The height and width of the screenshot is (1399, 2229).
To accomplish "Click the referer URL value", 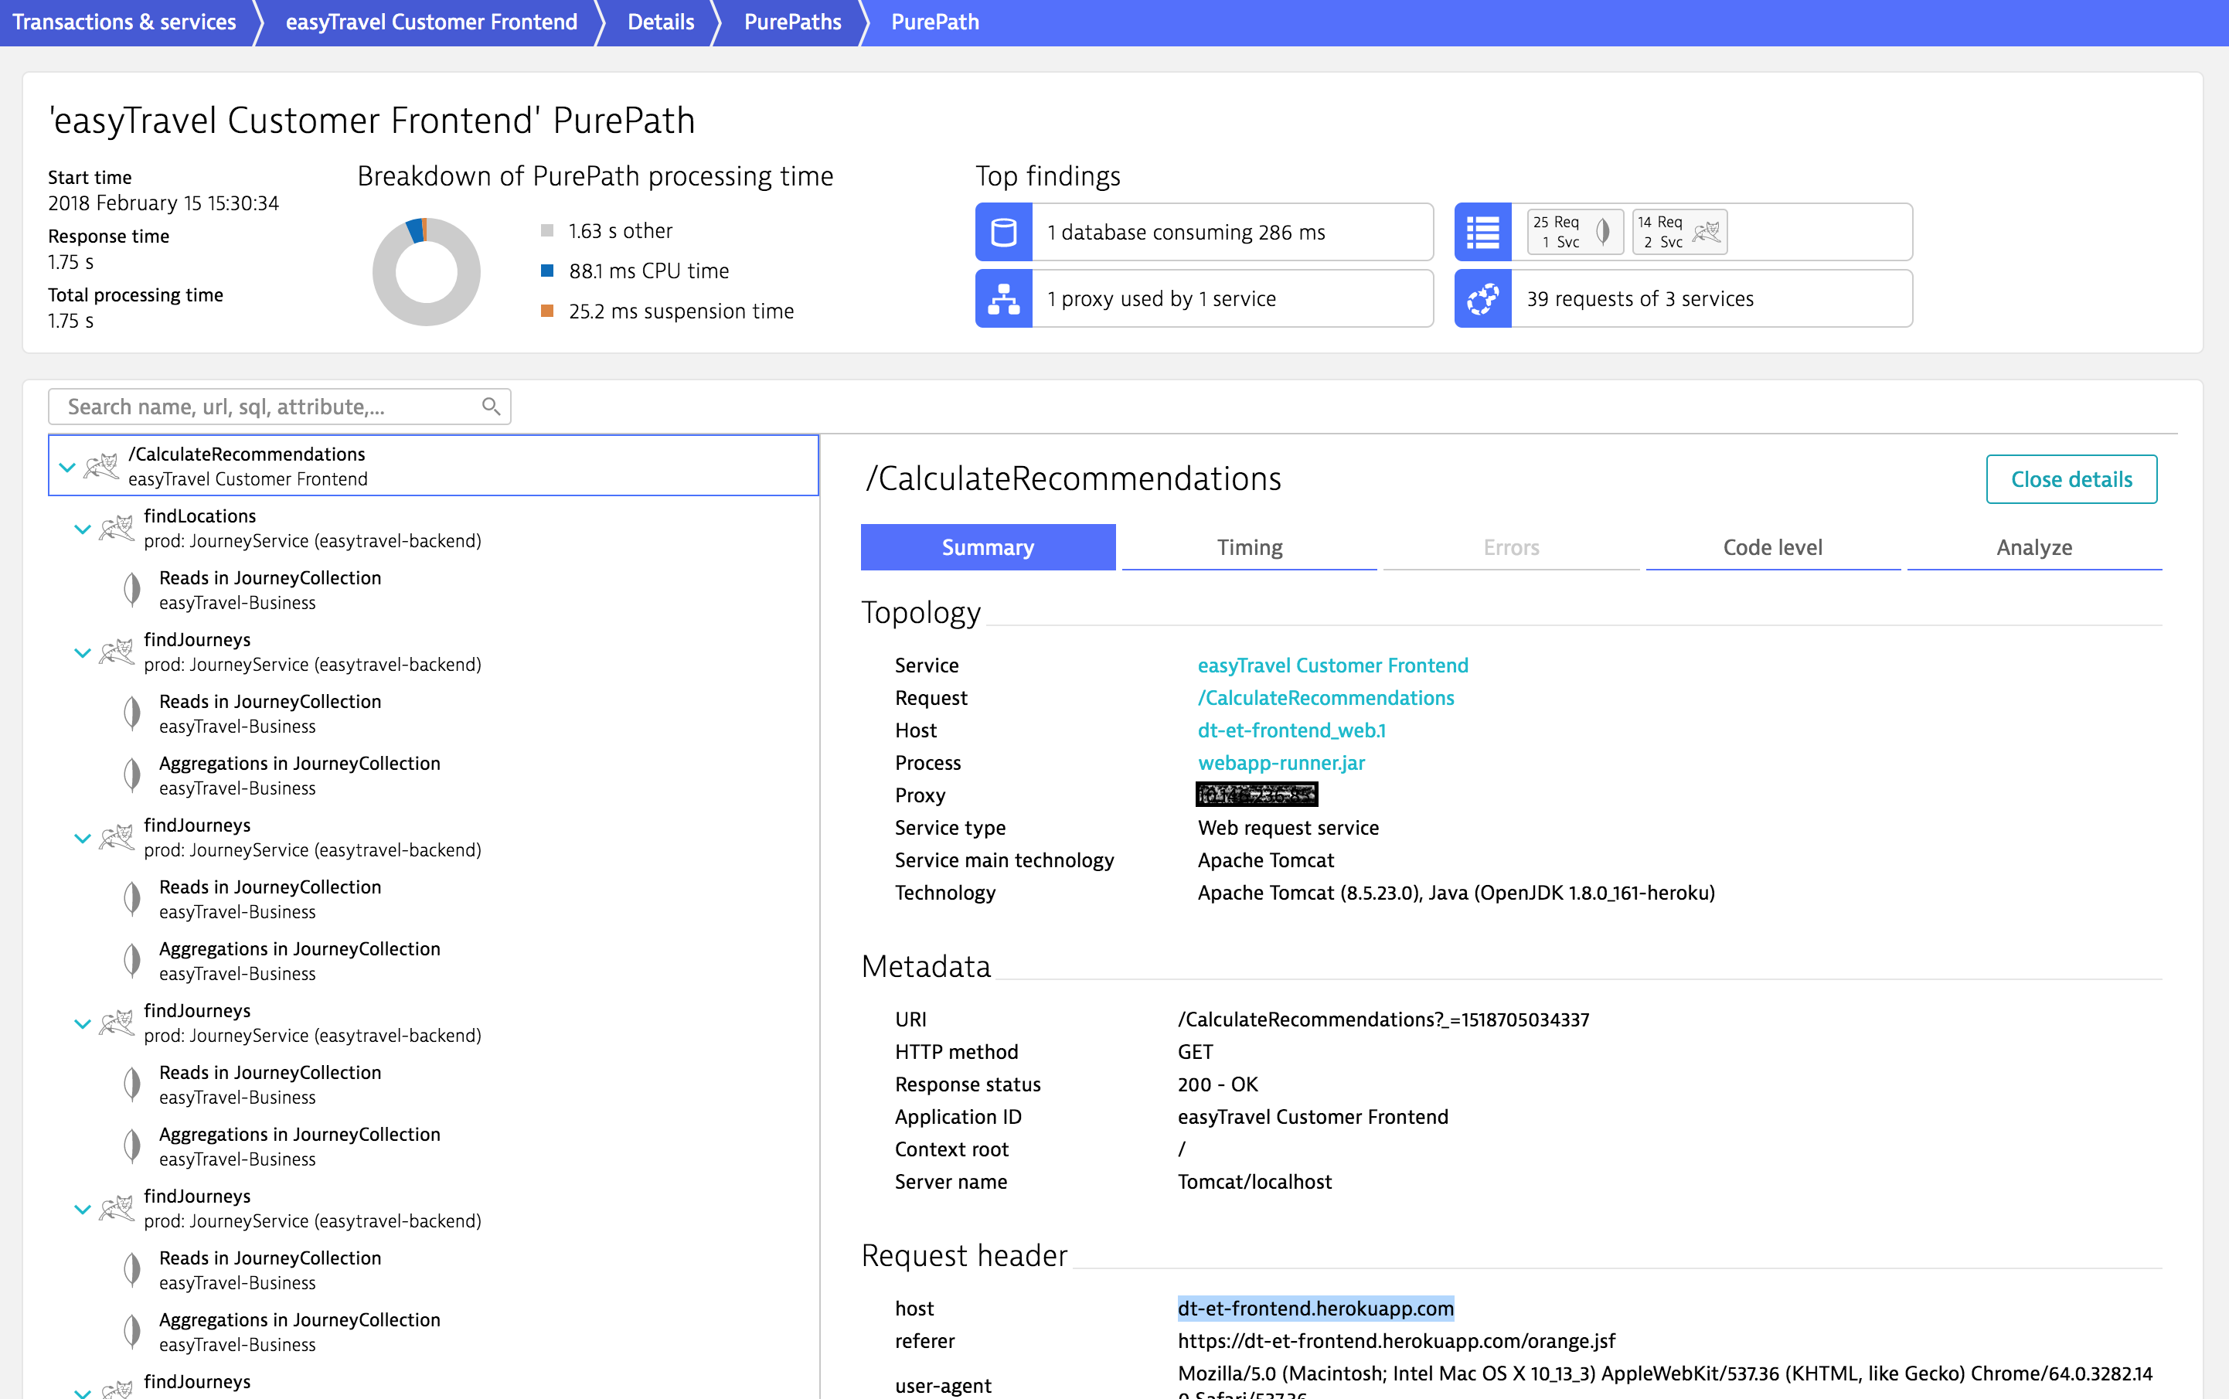I will (x=1397, y=1341).
